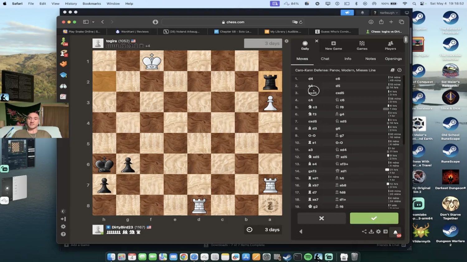Click the New Game icon
This screenshot has height=262, width=467.
click(x=333, y=45)
